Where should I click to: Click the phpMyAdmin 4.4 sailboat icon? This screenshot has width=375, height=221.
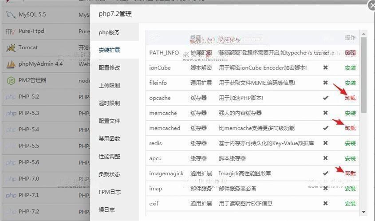[11, 64]
